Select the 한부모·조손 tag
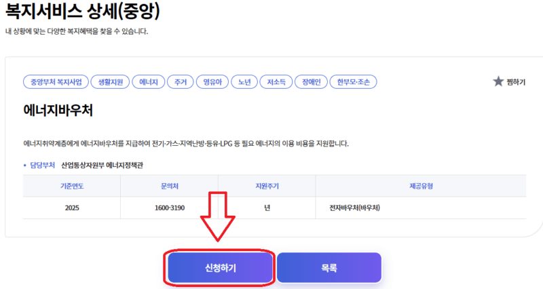The height and width of the screenshot is (289, 543). [x=353, y=82]
